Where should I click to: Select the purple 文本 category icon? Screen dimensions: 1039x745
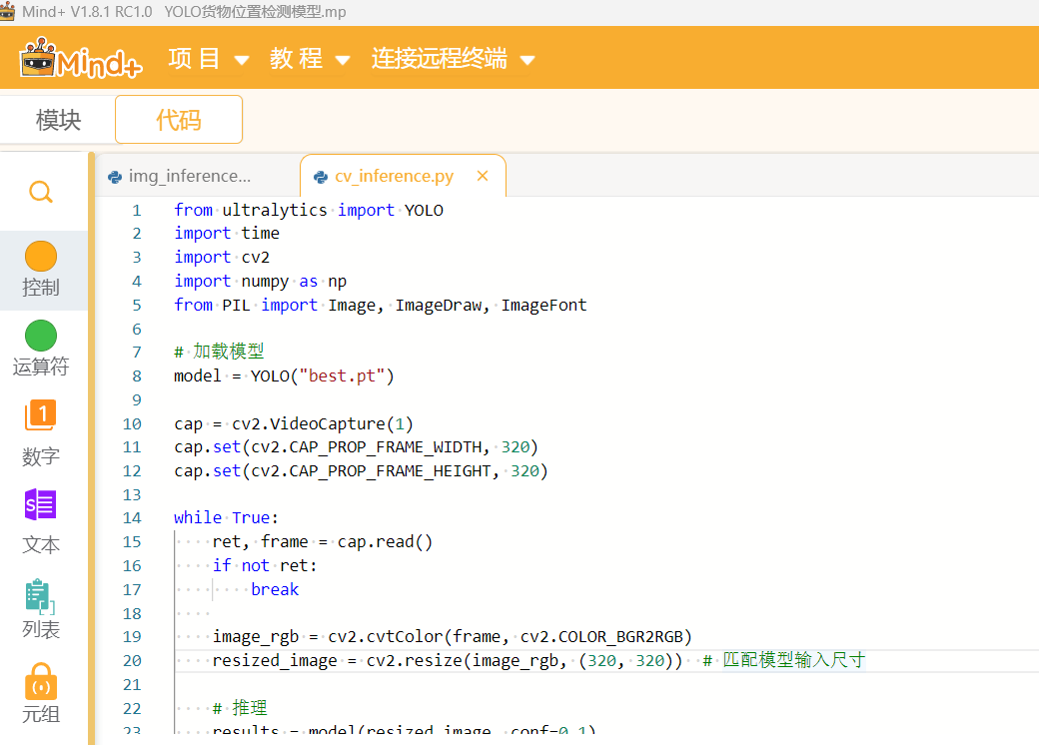point(41,504)
